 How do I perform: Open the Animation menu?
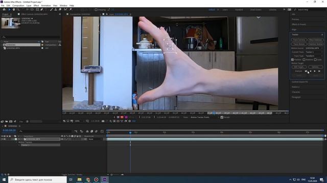[x=46, y=6]
